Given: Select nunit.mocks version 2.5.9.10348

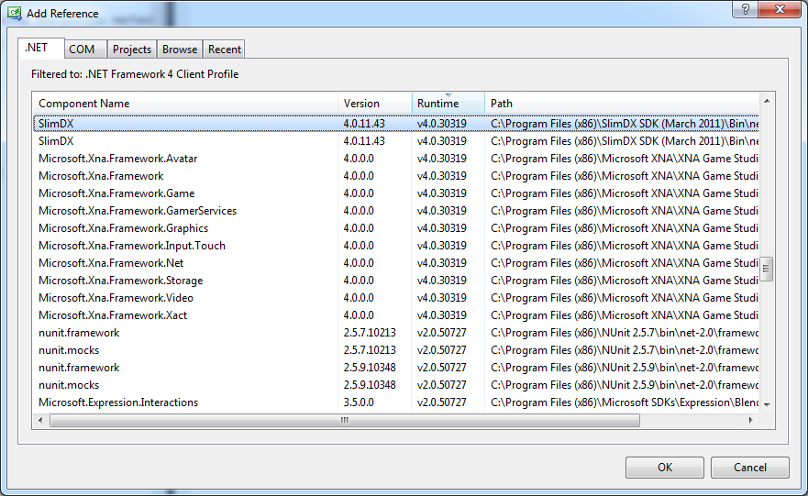Looking at the screenshot, I should click(396, 385).
